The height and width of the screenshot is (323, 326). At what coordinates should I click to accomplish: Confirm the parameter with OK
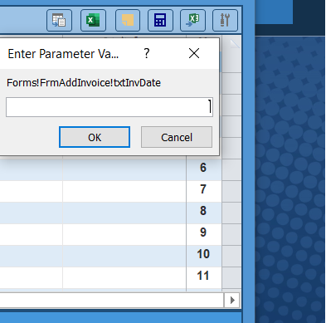coord(95,137)
